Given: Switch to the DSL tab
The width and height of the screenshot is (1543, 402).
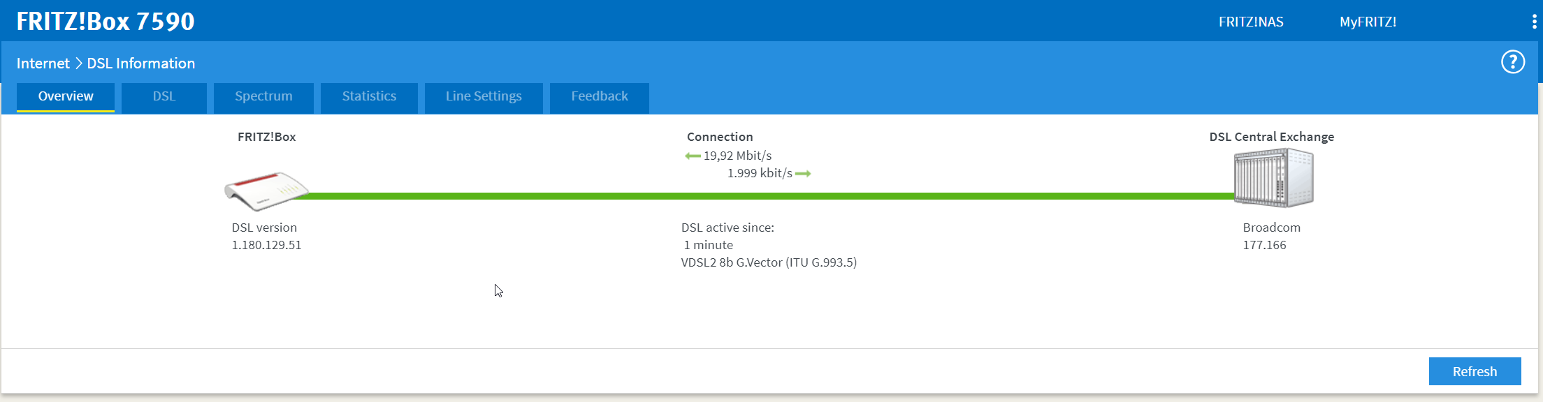Looking at the screenshot, I should (164, 96).
